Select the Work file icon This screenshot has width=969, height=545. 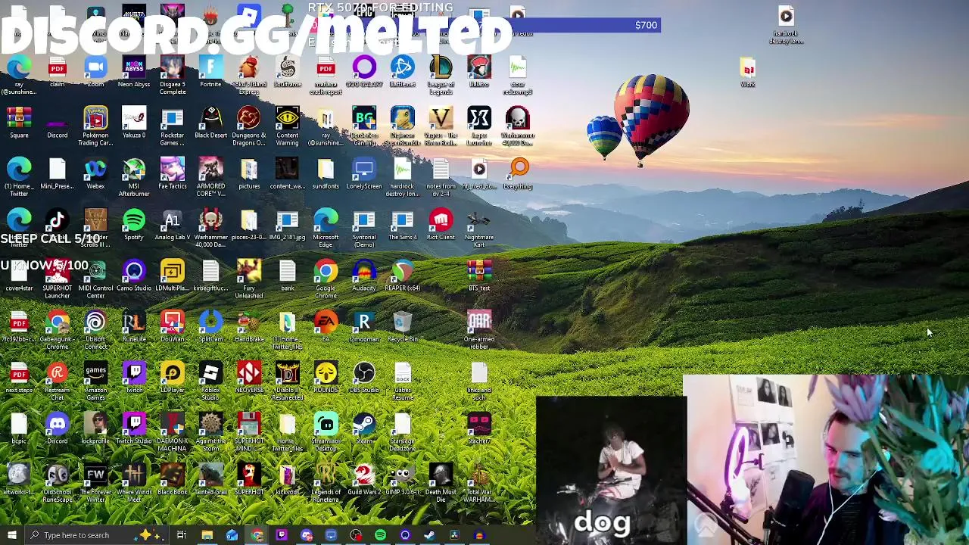tap(748, 68)
